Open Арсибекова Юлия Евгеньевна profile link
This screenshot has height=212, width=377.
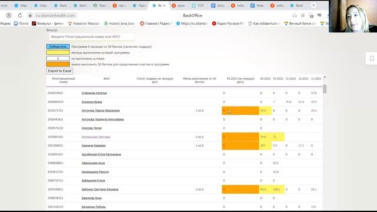click(x=101, y=154)
